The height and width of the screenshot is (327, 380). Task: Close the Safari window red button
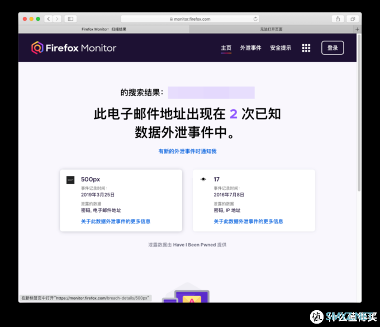[x=25, y=19]
